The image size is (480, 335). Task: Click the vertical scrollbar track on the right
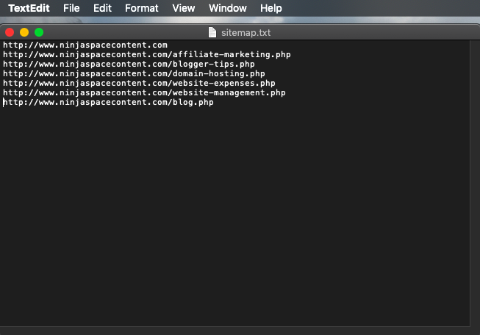pos(474,183)
